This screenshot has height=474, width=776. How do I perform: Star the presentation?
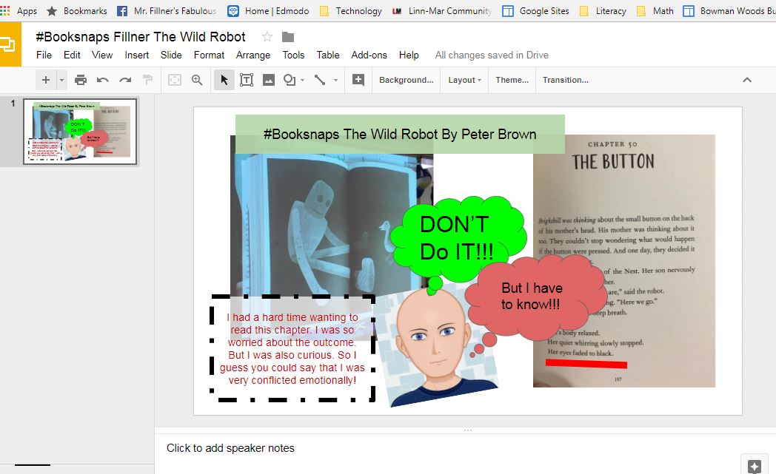[267, 36]
